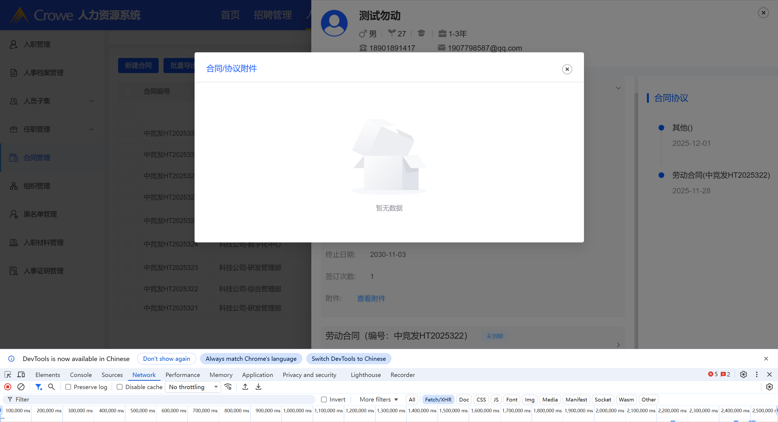Open the DevTools settings gear
Image resolution: width=778 pixels, height=422 pixels.
(743, 374)
